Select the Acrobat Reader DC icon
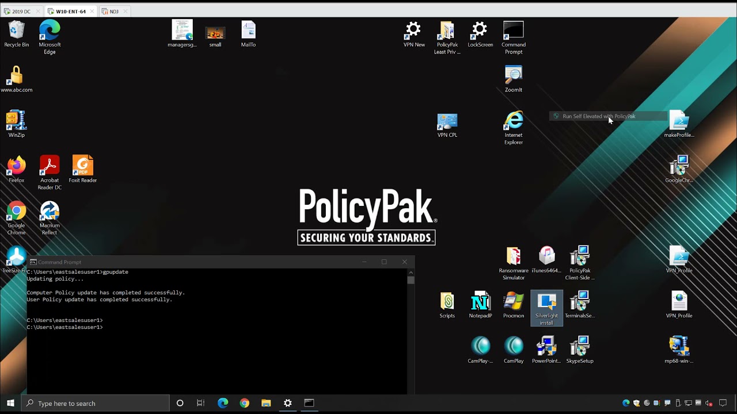Screen dimensions: 737x414 coord(50,173)
